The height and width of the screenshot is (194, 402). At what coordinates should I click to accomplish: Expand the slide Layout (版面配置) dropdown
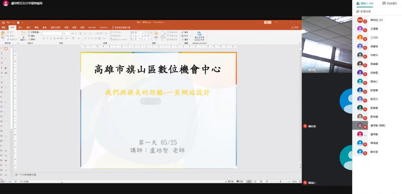pos(34,32)
